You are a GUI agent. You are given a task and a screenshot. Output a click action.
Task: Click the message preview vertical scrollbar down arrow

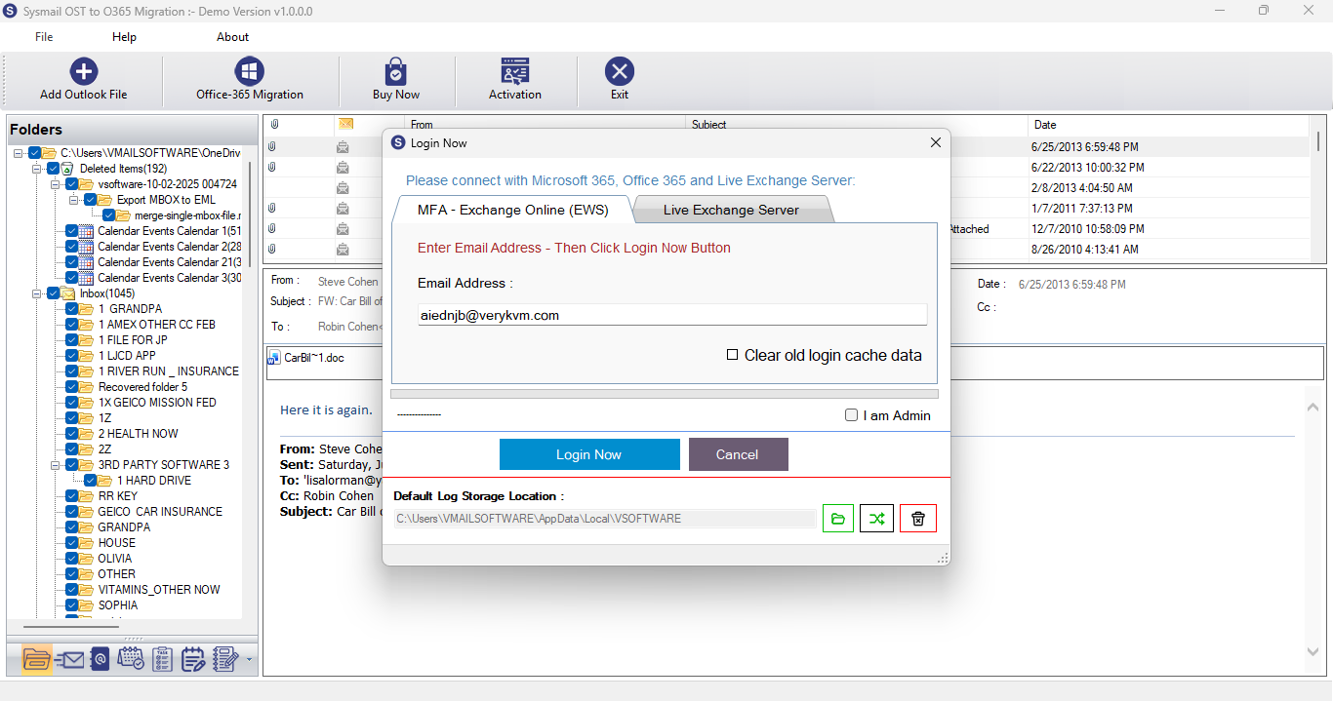click(x=1313, y=651)
